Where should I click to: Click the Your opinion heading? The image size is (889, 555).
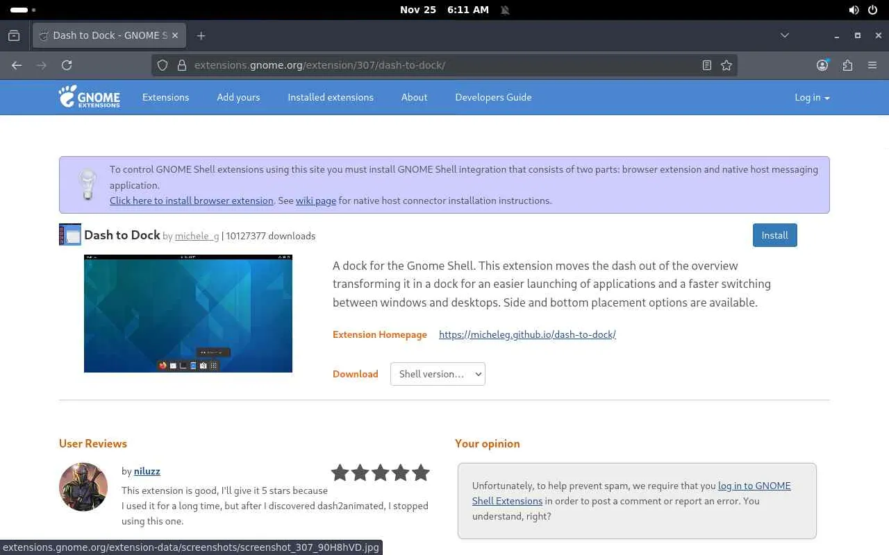(x=487, y=443)
